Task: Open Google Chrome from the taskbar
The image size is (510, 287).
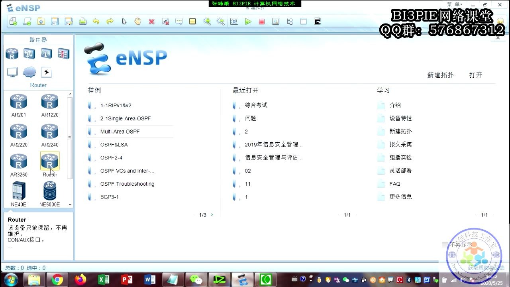Action: tap(57, 280)
